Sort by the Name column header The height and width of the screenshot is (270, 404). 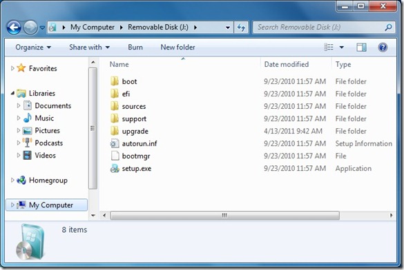(x=119, y=64)
